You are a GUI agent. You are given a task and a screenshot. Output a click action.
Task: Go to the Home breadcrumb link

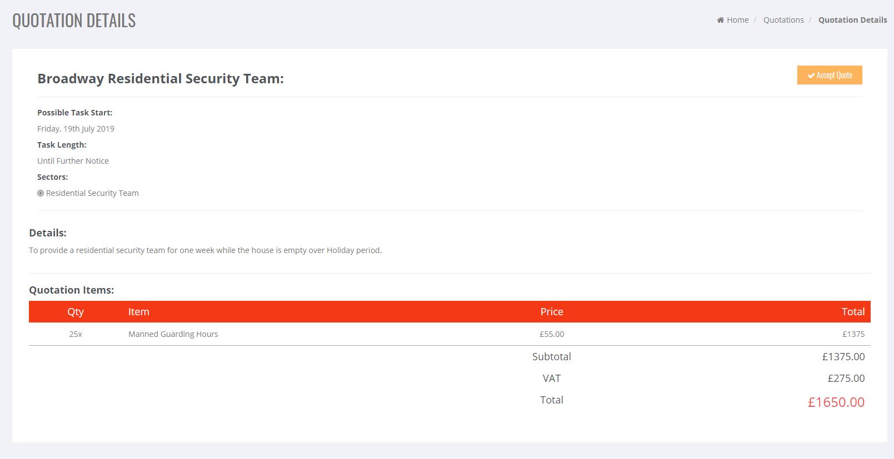tap(737, 20)
